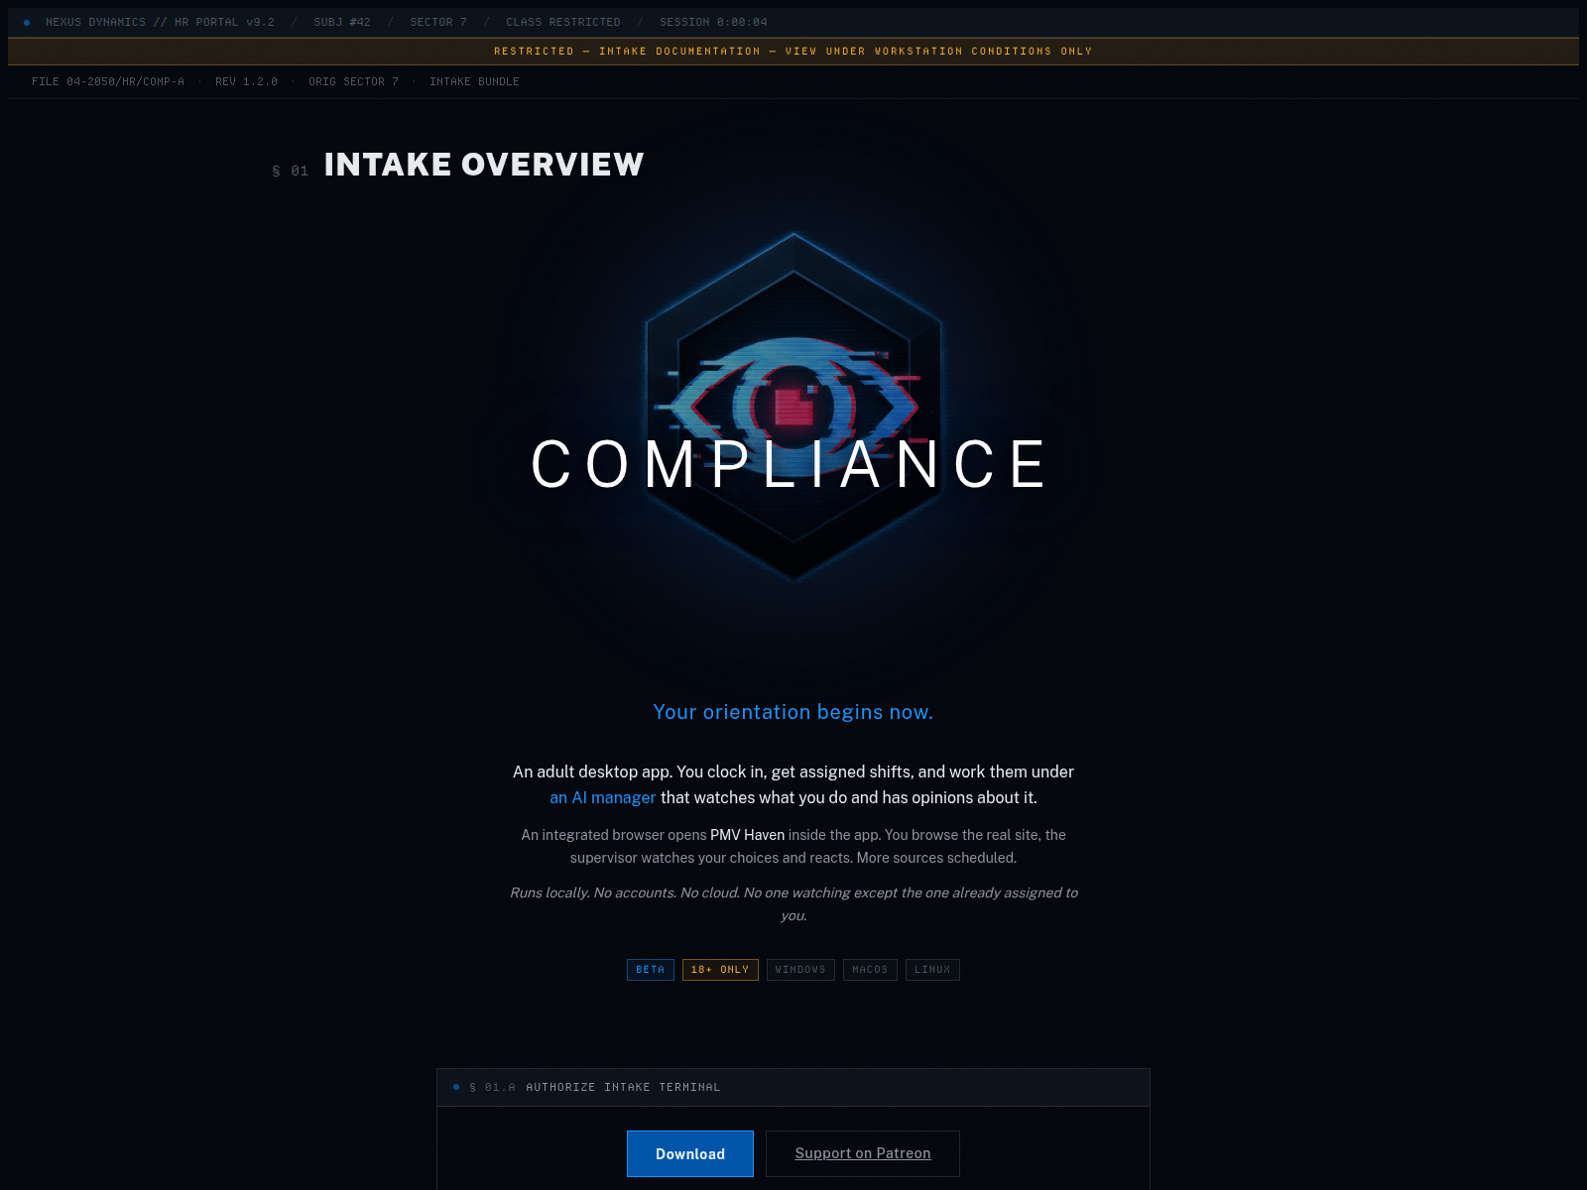1587x1190 pixels.
Task: Click the 'REV 1.2.0' text
Action: click(x=246, y=81)
